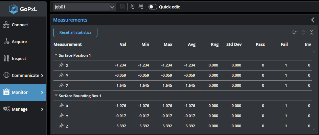Click the save job icon
This screenshot has width=319, height=135.
(122, 7)
